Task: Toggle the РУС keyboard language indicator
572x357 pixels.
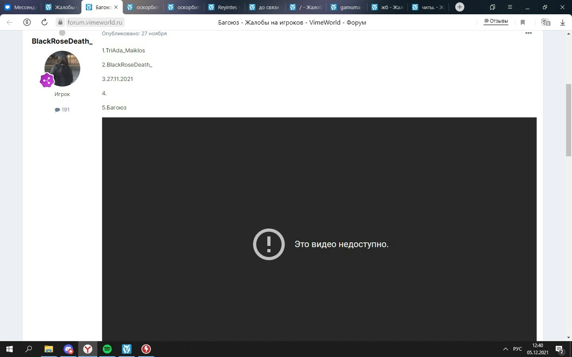Action: tap(517, 349)
